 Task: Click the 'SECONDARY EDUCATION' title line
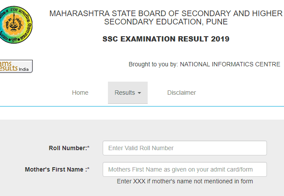tap(154, 22)
